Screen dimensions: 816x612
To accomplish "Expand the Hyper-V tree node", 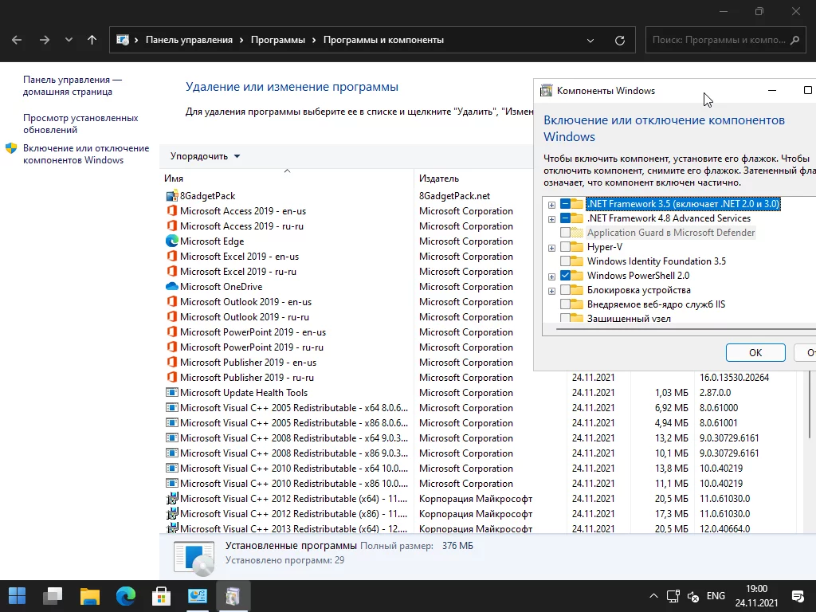I will tap(551, 248).
